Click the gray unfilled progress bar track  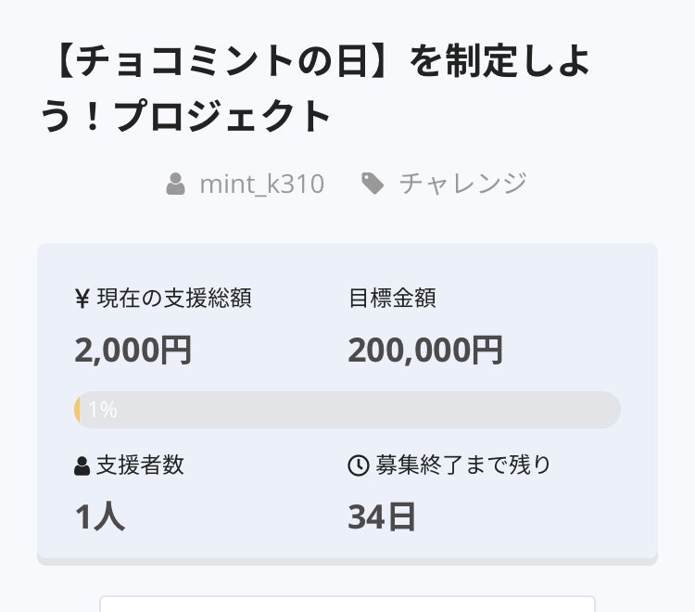[x=371, y=410]
